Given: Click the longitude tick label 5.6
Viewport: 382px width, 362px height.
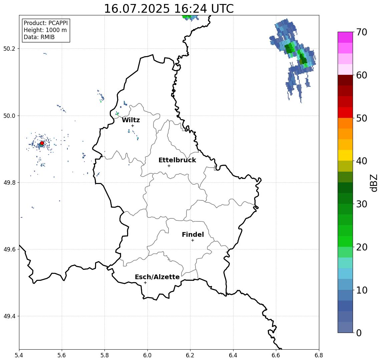Looking at the screenshot, I should tap(62, 355).
